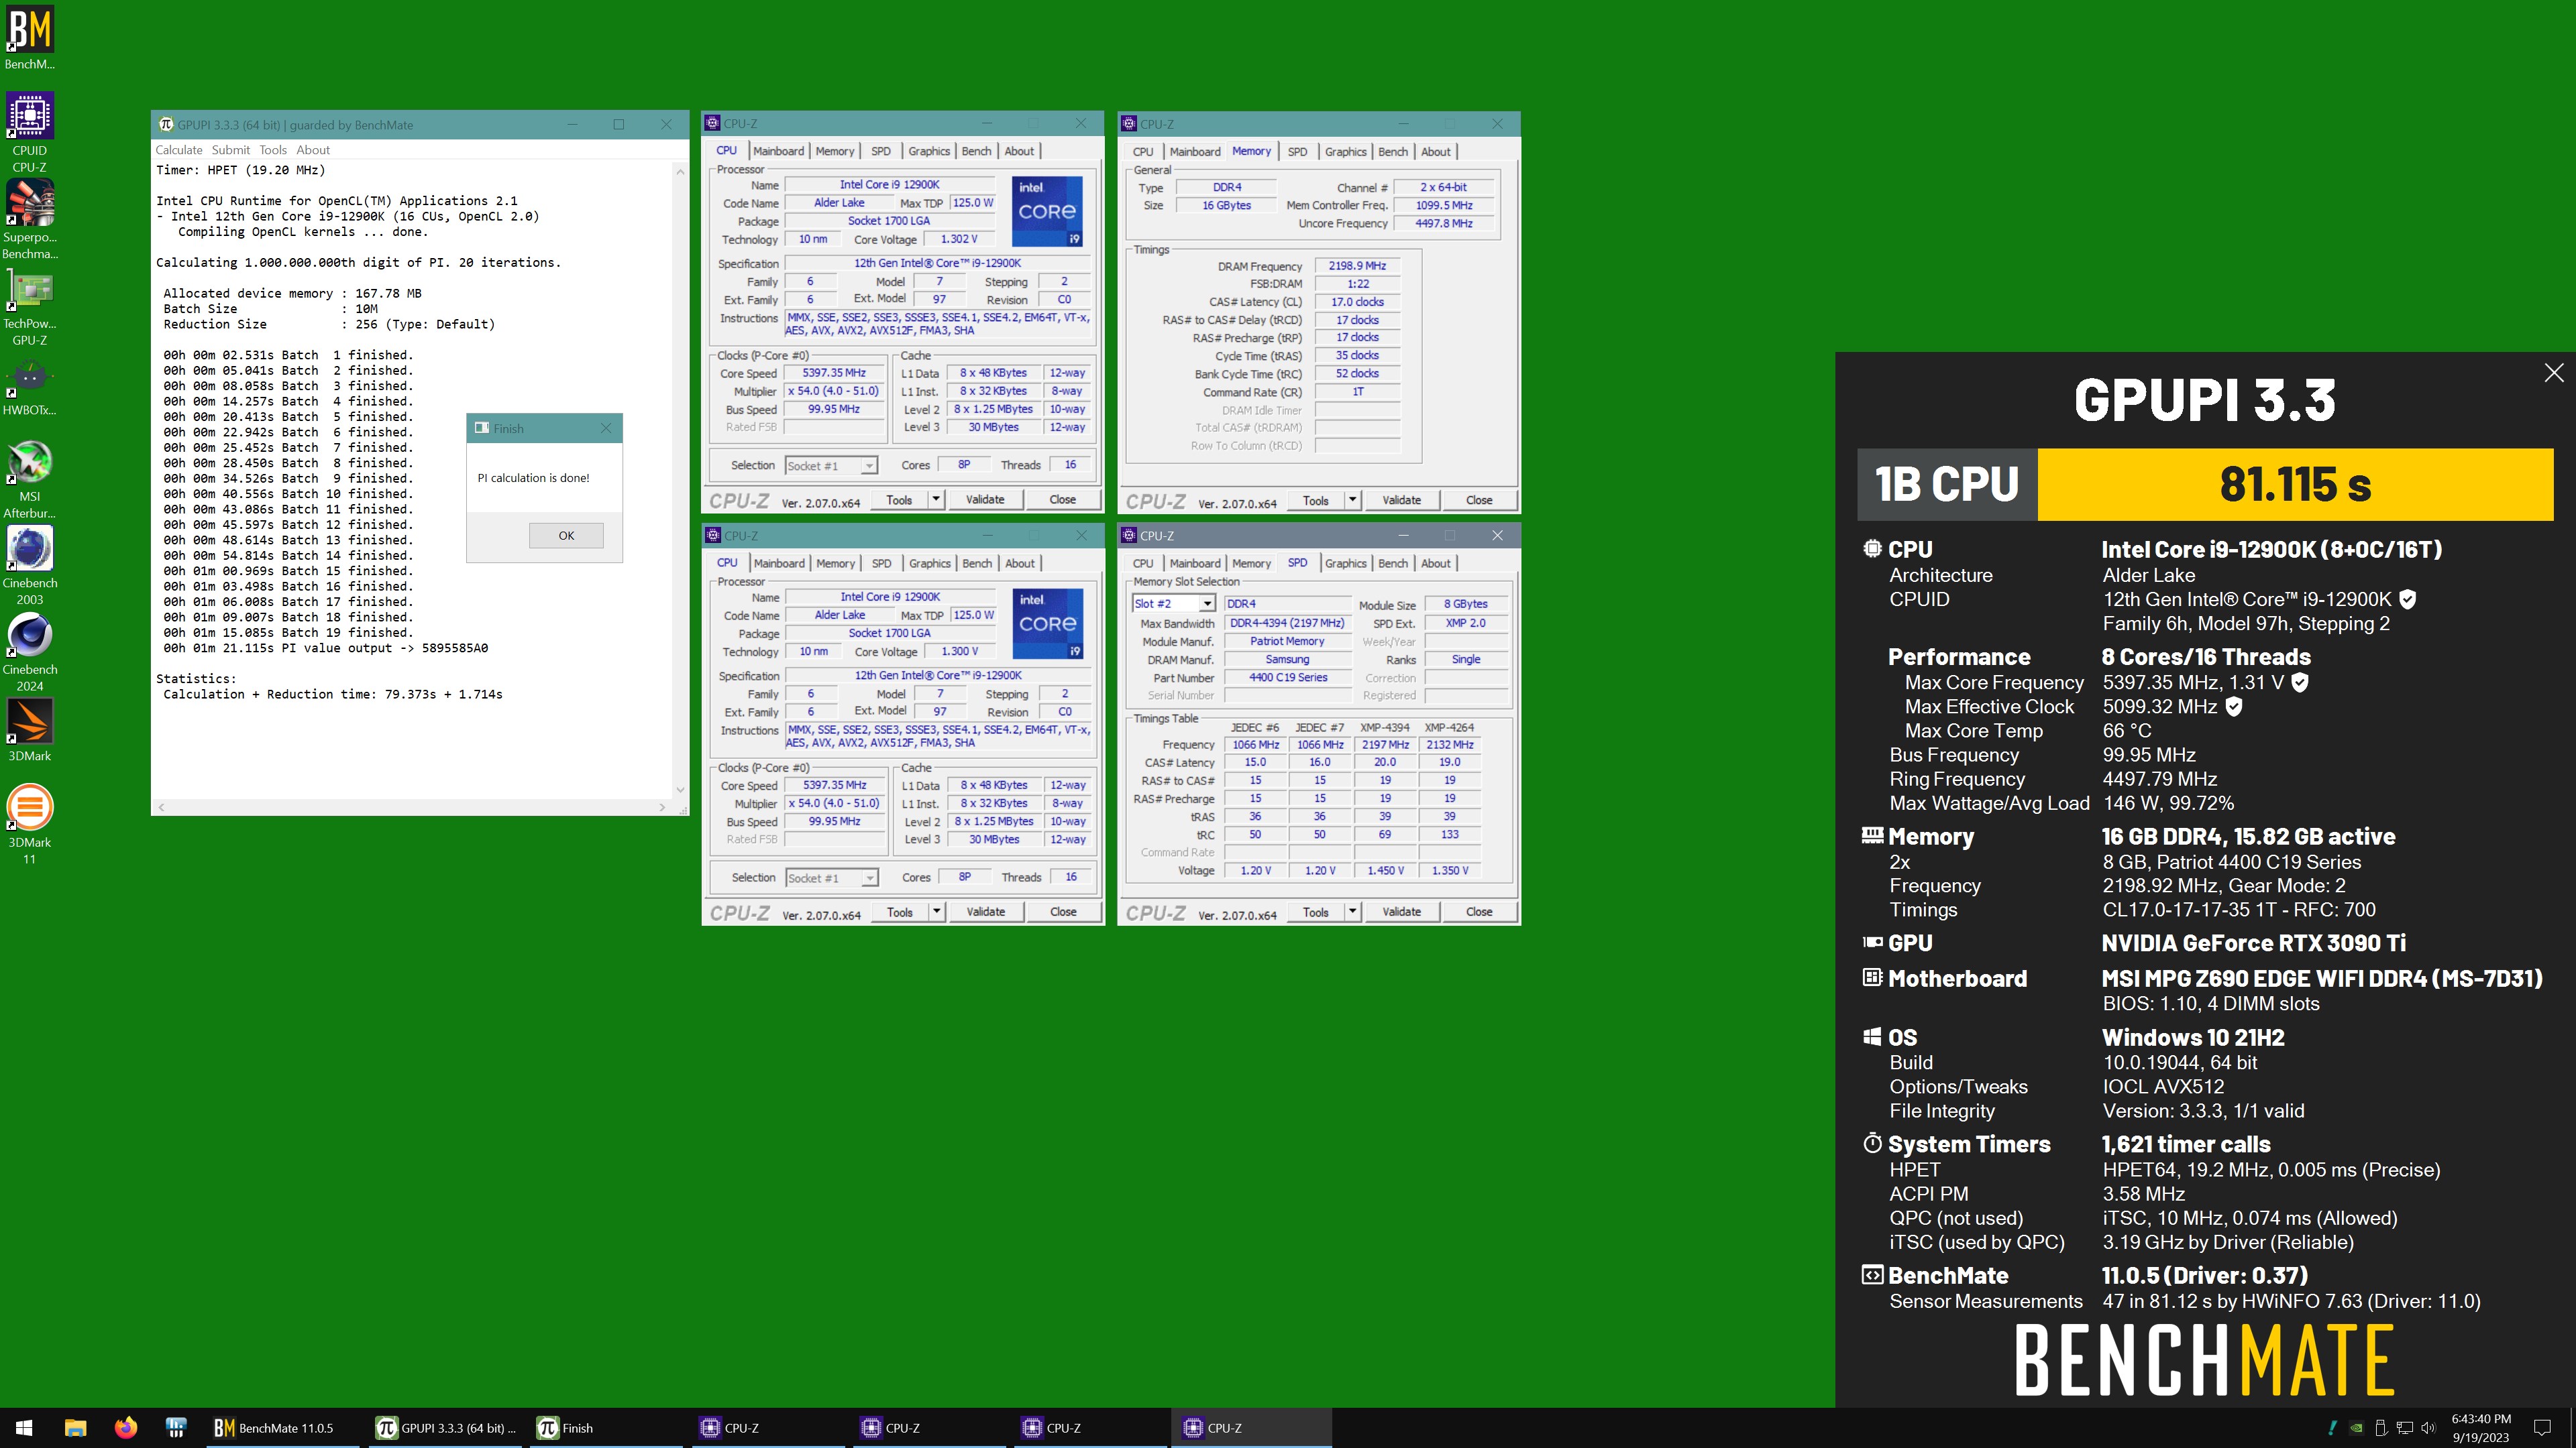Viewport: 2576px width, 1448px height.
Task: Launch 3DMark 11 desktop icon
Action: pos(30,825)
